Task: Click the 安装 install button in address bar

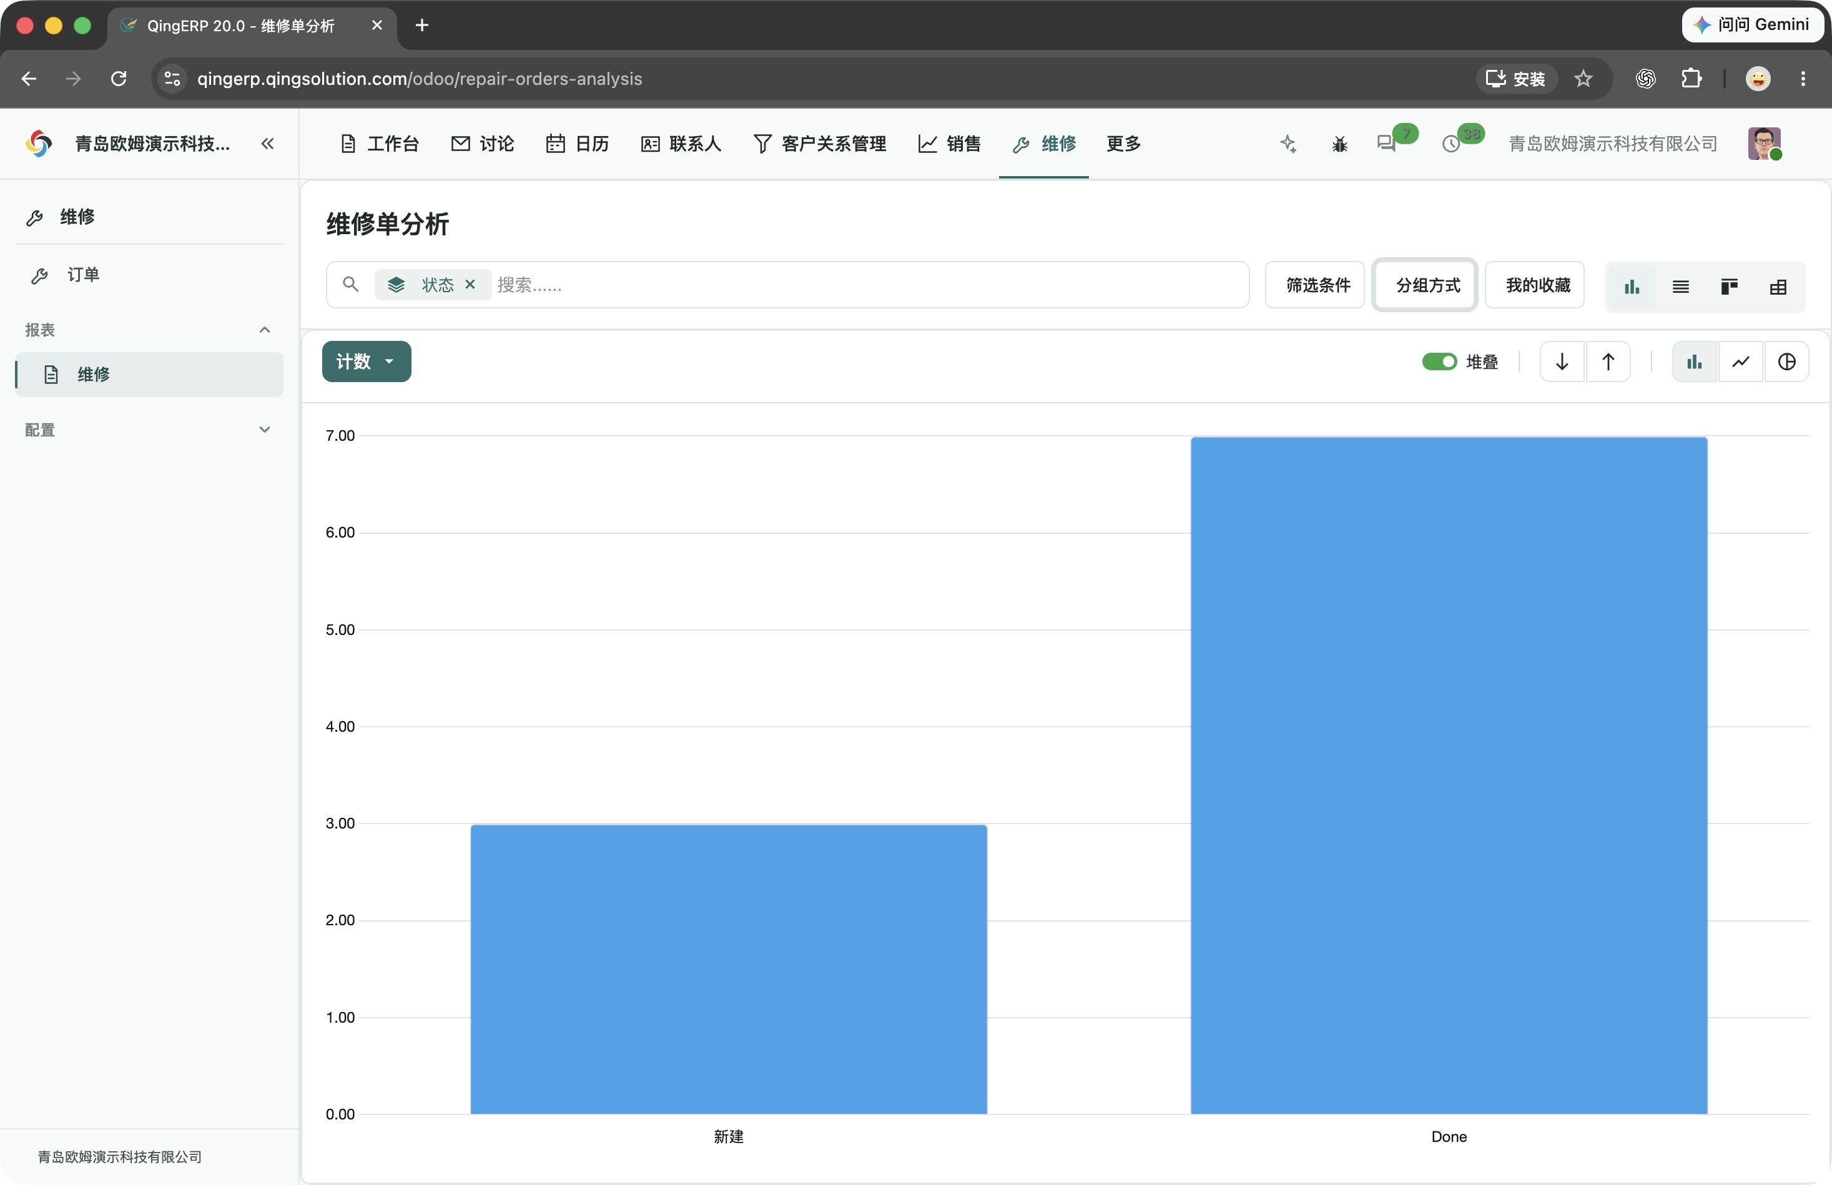Action: [1516, 79]
